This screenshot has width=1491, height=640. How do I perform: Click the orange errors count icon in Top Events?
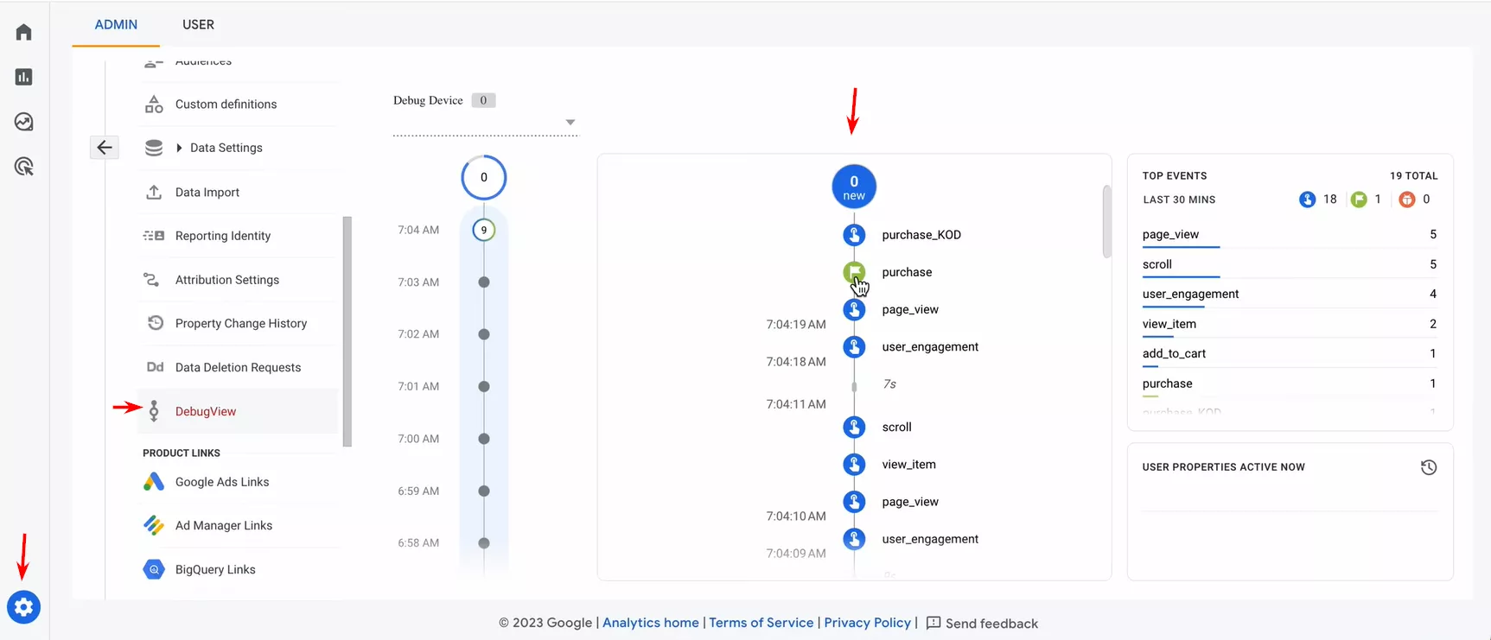click(1407, 200)
